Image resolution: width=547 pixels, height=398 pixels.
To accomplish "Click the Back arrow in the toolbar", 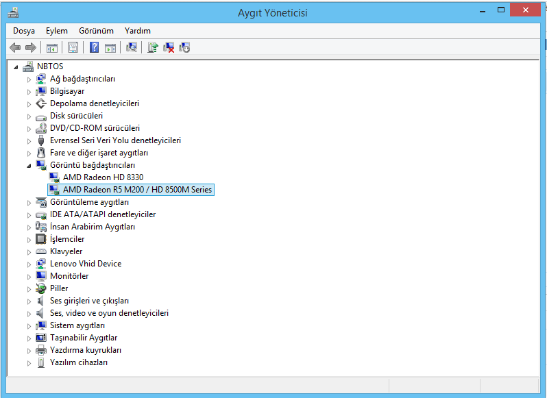I will [x=15, y=47].
